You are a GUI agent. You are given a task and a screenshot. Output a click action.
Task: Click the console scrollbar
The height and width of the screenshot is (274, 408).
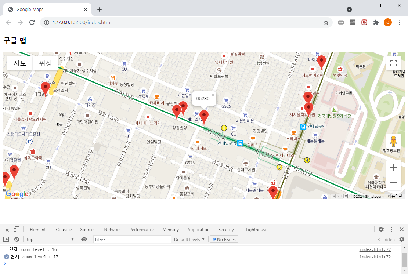pos(404,260)
